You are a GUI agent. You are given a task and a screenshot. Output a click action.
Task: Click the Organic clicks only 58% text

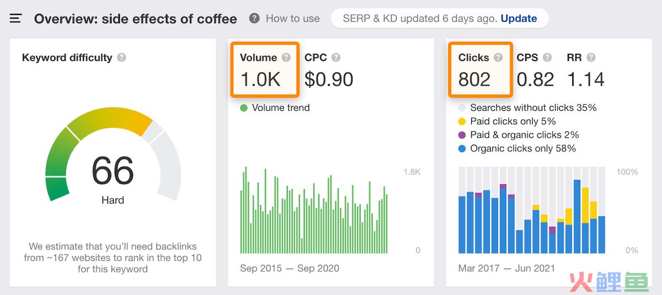tap(523, 148)
